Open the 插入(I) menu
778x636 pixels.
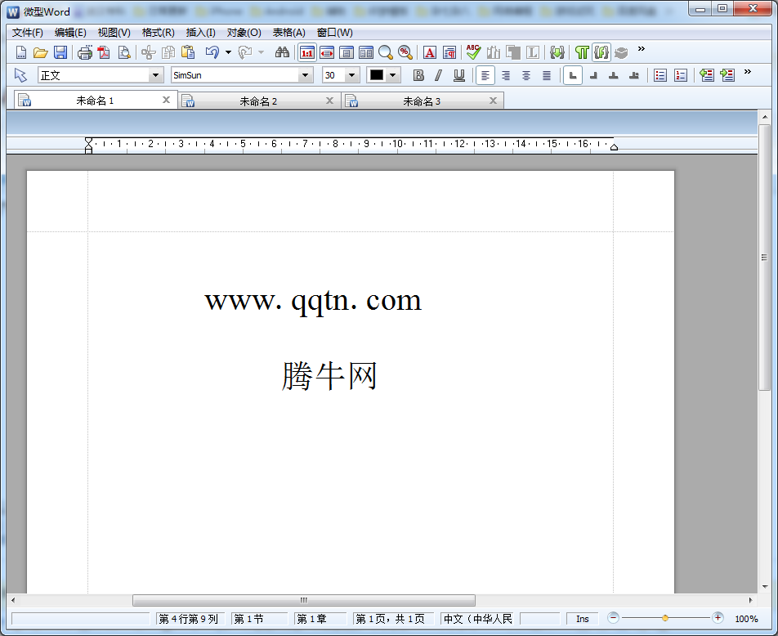point(200,33)
